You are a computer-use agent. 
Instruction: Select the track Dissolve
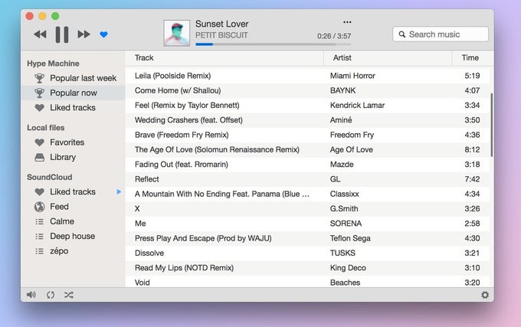click(x=307, y=253)
